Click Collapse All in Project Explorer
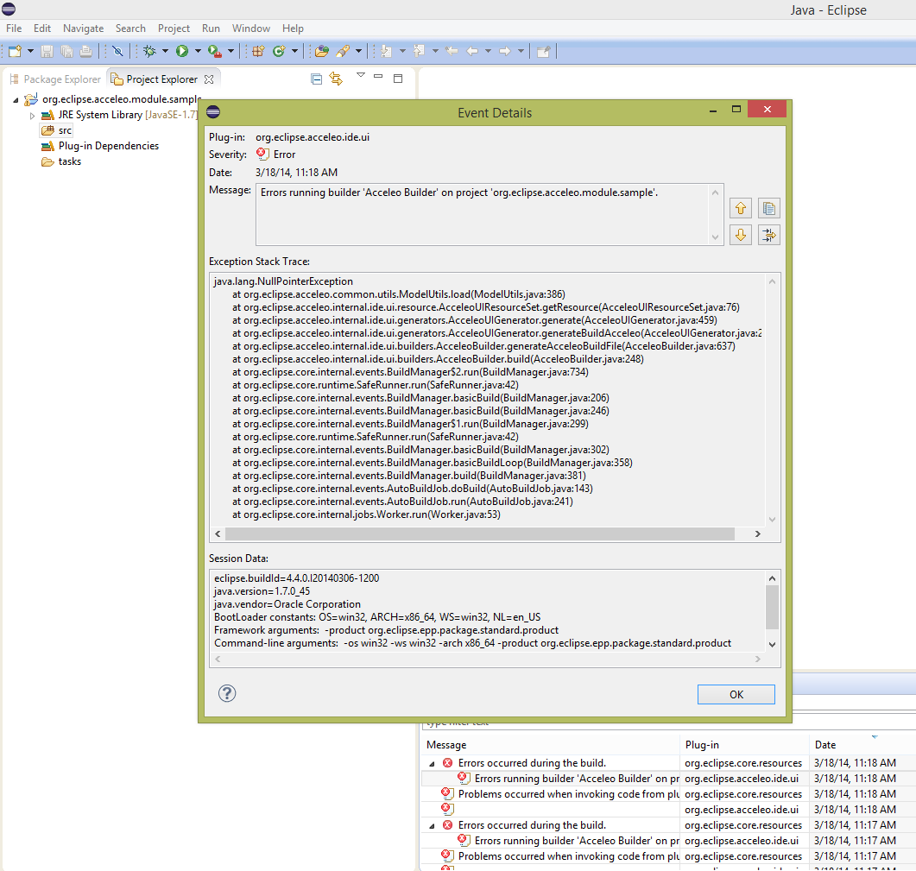This screenshot has height=871, width=916. 317,79
